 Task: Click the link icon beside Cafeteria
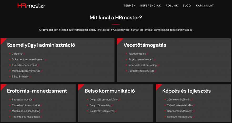pos(24,54)
